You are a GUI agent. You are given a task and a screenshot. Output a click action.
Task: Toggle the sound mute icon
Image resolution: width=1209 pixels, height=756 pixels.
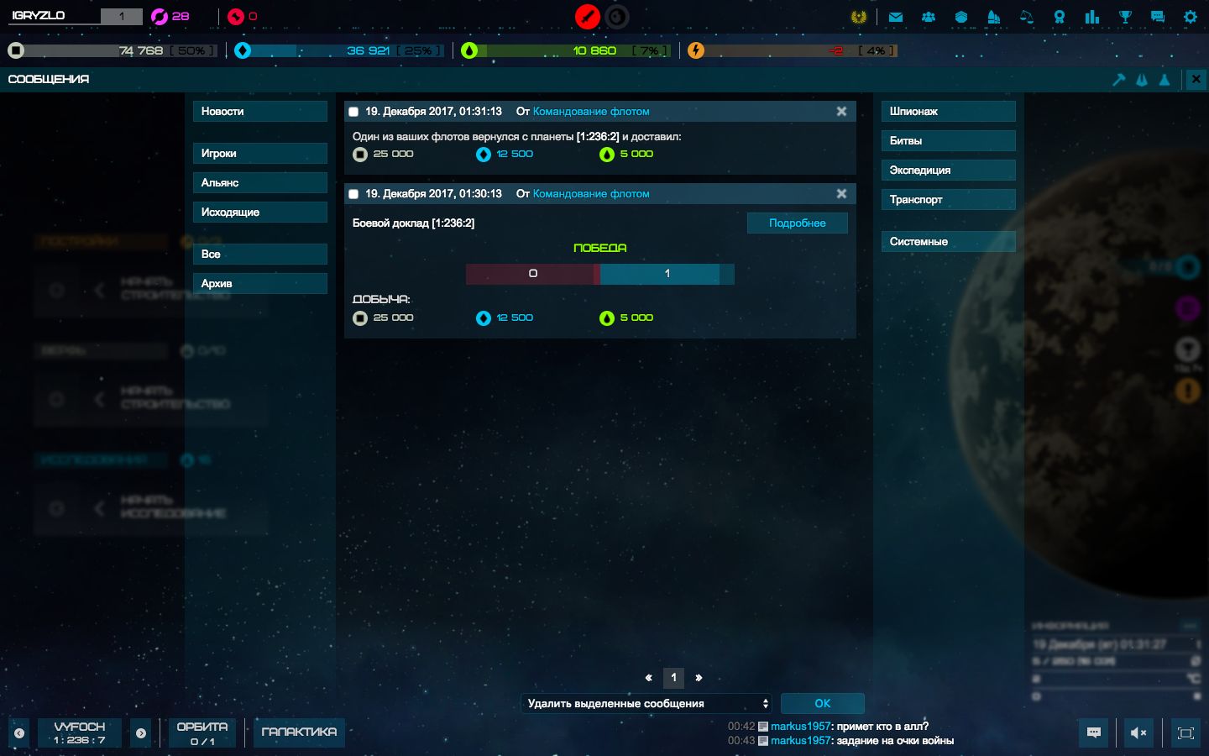tap(1139, 732)
